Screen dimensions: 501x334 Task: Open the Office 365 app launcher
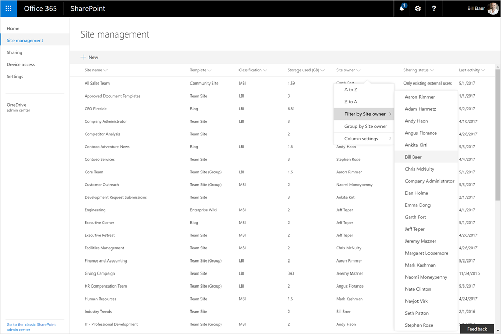pos(8,8)
